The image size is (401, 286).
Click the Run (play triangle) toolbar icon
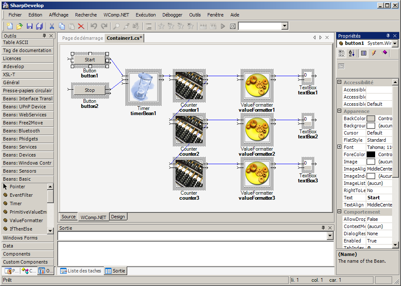[x=223, y=26]
